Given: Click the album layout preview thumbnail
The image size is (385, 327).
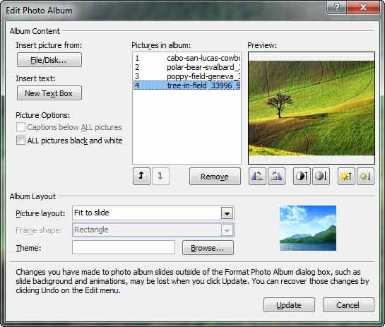Looking at the screenshot, I should tap(308, 228).
